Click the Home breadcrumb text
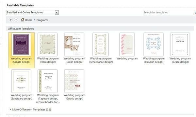This screenshot has width=196, height=117. (29, 20)
